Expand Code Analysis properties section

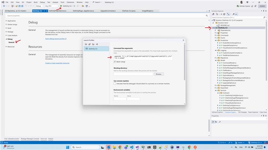coord(6,35)
